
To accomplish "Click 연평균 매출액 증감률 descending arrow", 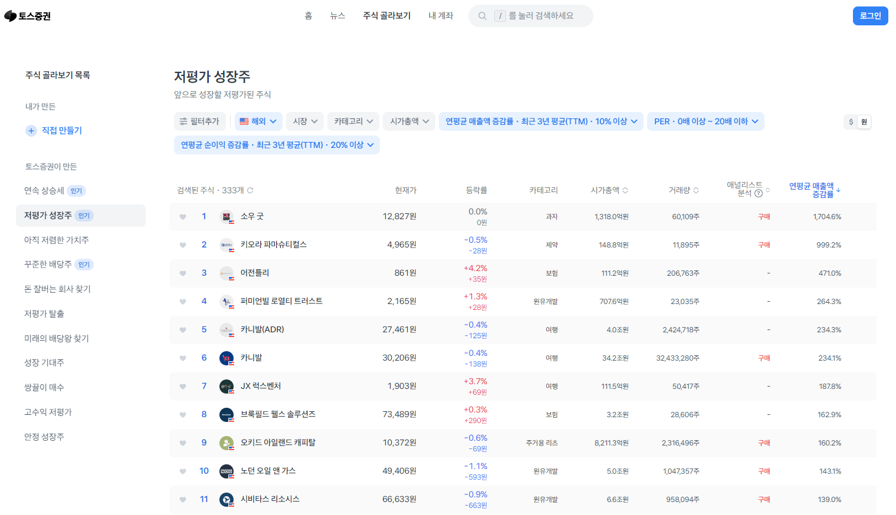I will click(x=838, y=190).
